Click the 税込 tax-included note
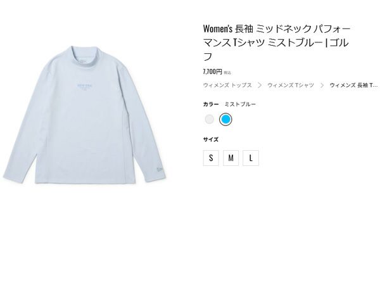This screenshot has width=380, height=285. pos(227,73)
